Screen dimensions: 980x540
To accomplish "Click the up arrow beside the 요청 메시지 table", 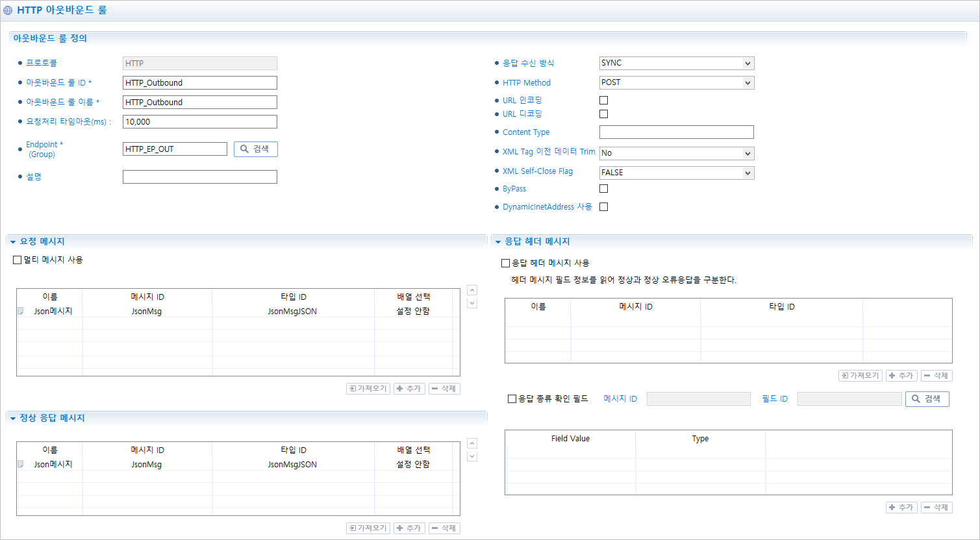I will (x=472, y=289).
